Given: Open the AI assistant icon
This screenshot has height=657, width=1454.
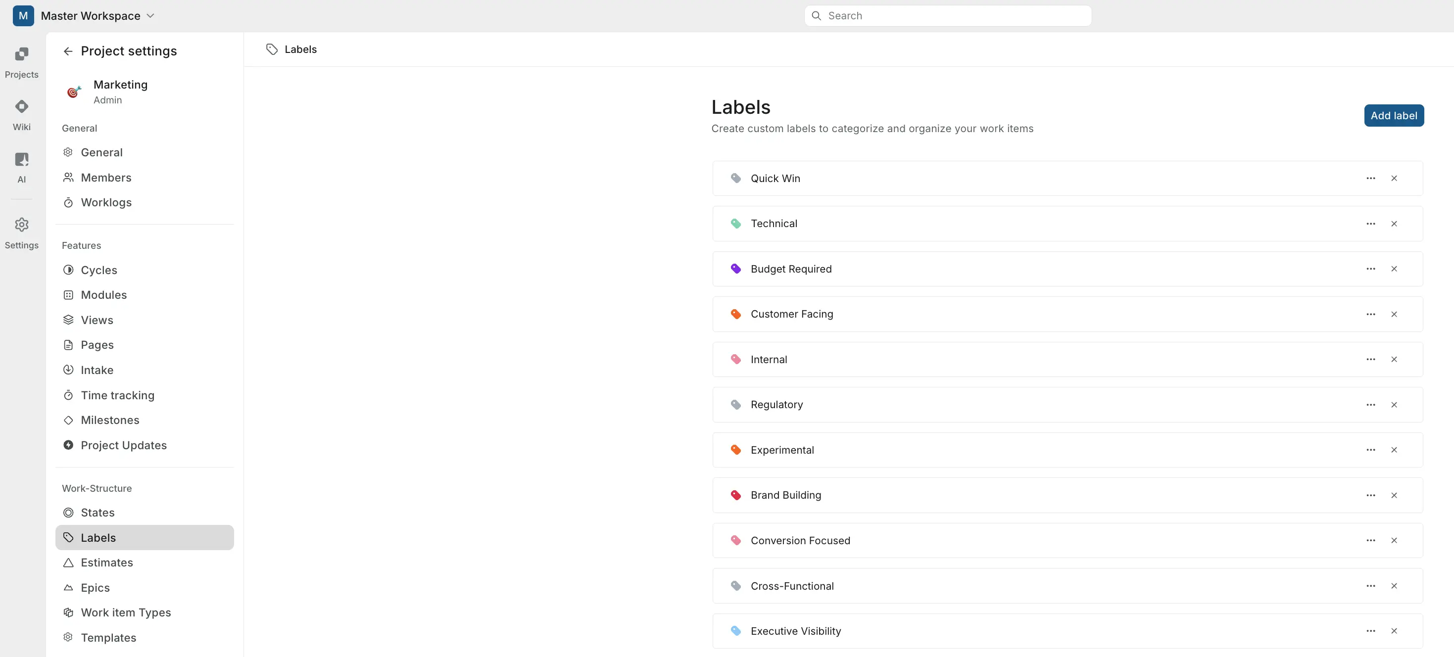Looking at the screenshot, I should [21, 160].
